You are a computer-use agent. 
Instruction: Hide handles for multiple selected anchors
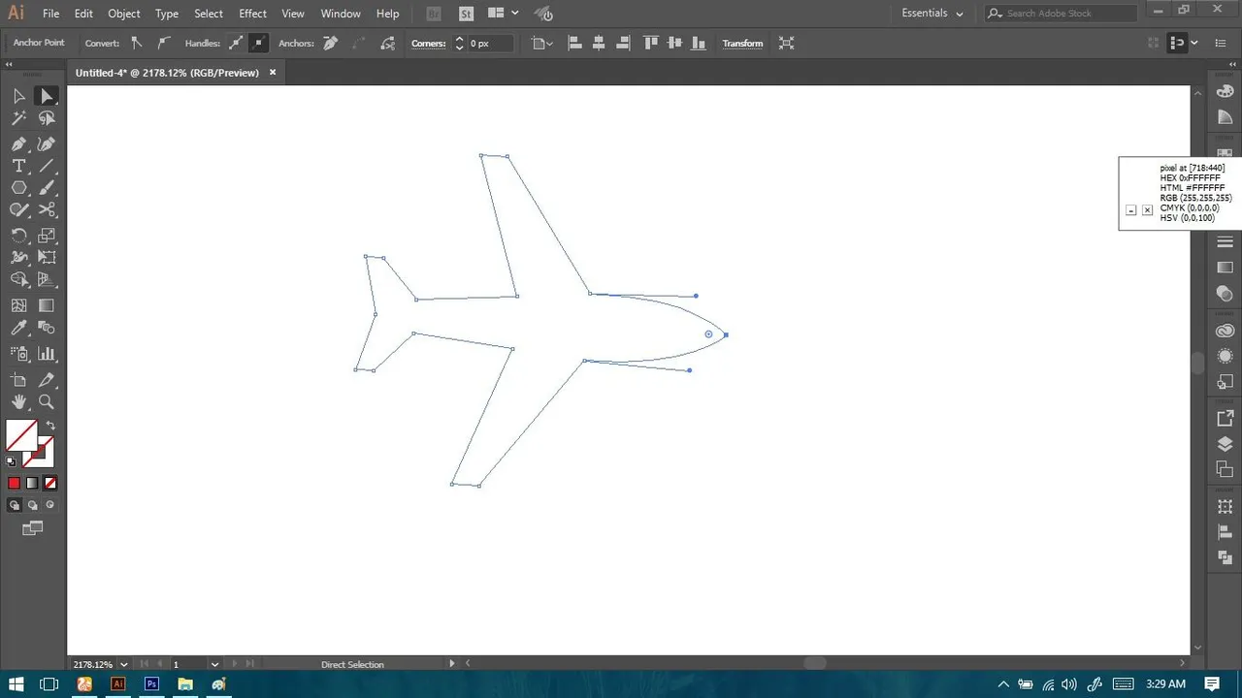[259, 43]
